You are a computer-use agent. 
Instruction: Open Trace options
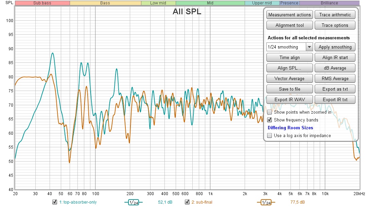tap(335, 25)
